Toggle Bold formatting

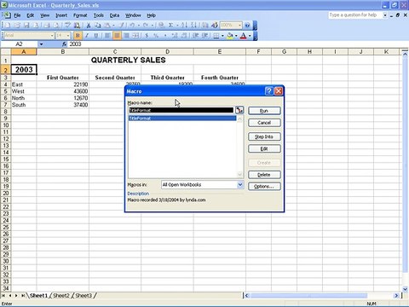pyautogui.click(x=78, y=36)
